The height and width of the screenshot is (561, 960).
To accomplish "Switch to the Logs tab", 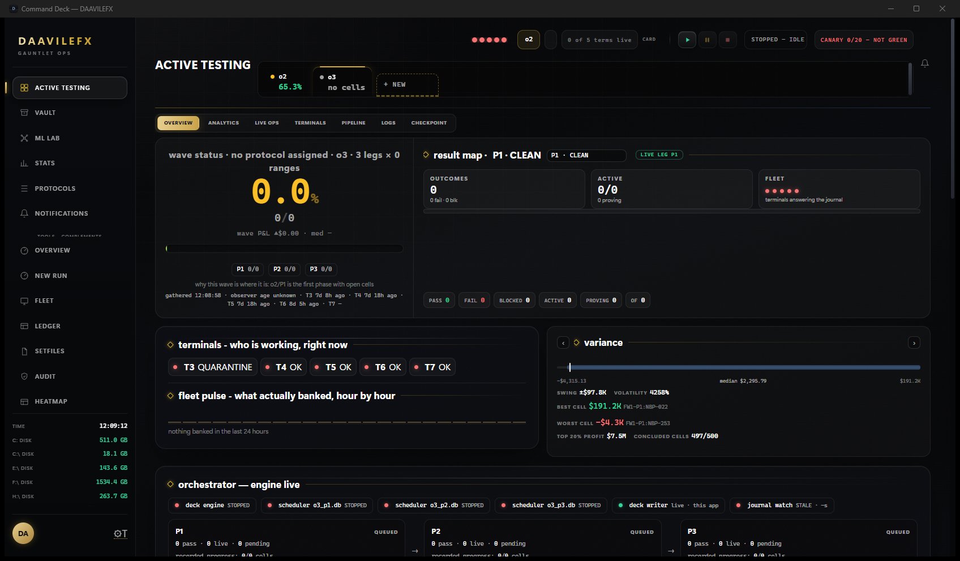I will click(x=388, y=123).
